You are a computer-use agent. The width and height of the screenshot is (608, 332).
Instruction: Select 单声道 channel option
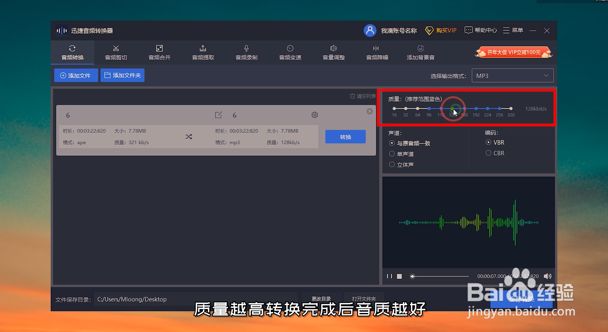point(392,154)
